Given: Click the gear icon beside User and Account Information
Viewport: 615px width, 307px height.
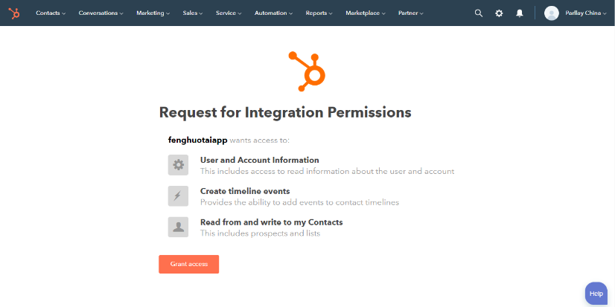Looking at the screenshot, I should pos(178,165).
